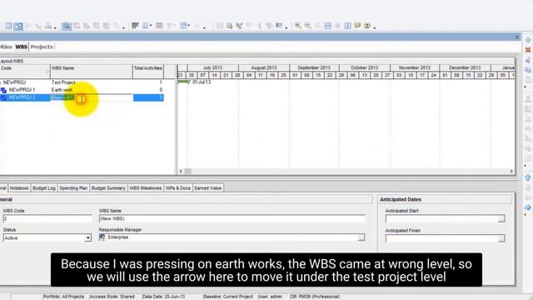Click the WBS Code column header
The height and width of the screenshot is (300, 533).
tap(24, 72)
